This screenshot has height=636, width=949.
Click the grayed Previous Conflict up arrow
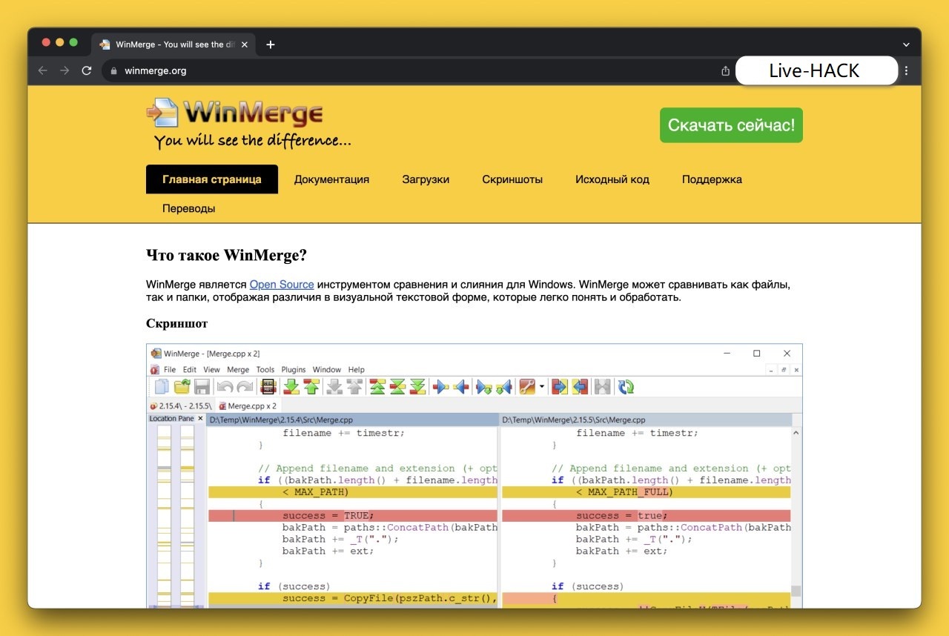point(354,387)
